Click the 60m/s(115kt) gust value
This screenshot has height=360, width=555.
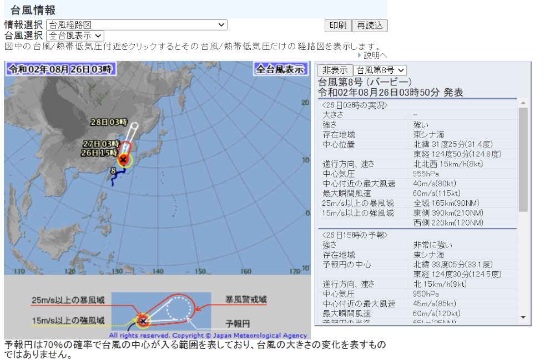[x=436, y=193]
